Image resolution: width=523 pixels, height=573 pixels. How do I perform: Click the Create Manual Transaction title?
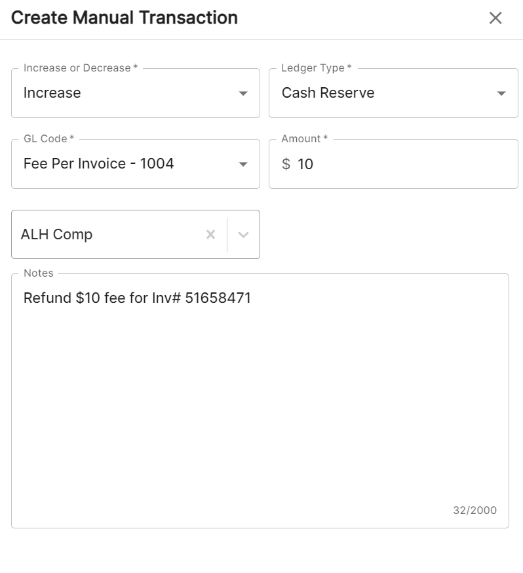tap(125, 18)
